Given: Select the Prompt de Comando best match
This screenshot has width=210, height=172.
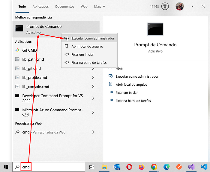Looking at the screenshot, I should [56, 29].
